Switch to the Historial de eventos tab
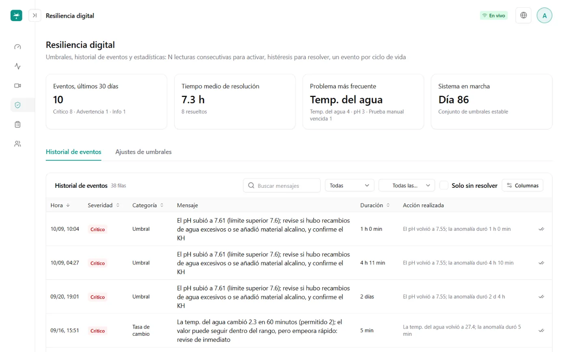This screenshot has height=352, width=563. (x=73, y=152)
